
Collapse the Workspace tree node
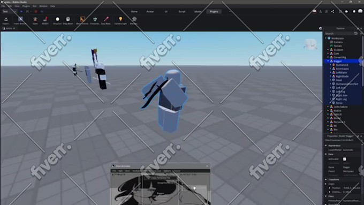point(326,39)
